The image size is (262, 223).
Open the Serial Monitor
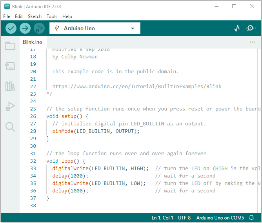click(251, 28)
